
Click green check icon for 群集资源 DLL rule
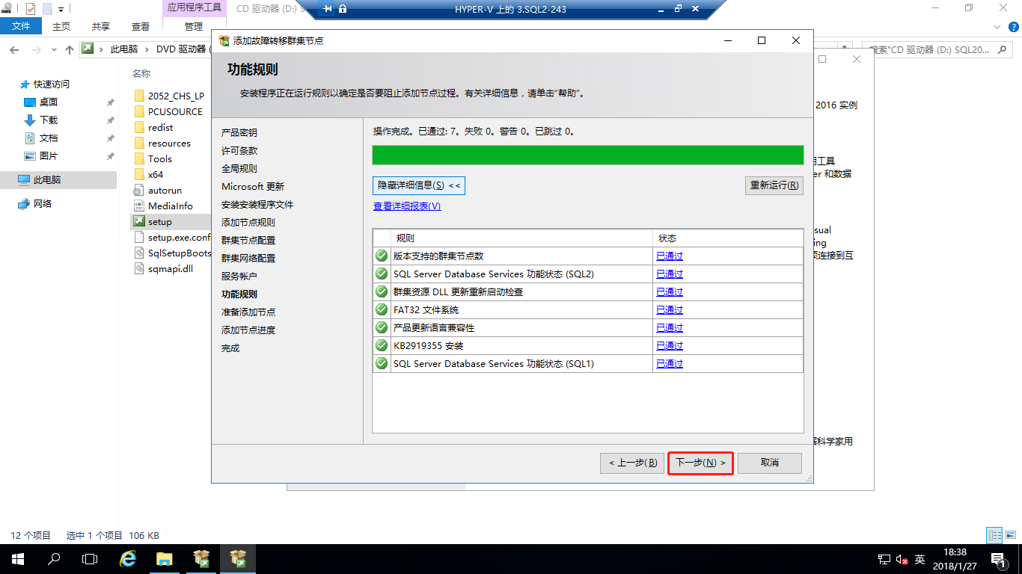click(382, 292)
